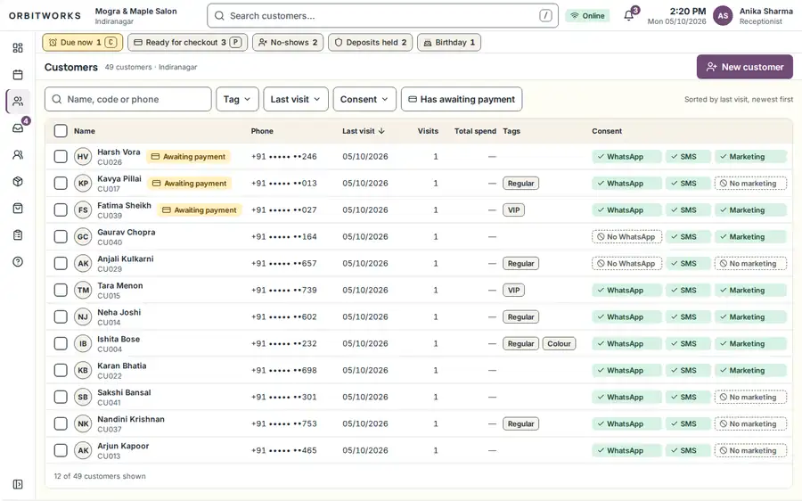Click the Online wifi status indicator
The height and width of the screenshot is (501, 802).
click(x=588, y=16)
